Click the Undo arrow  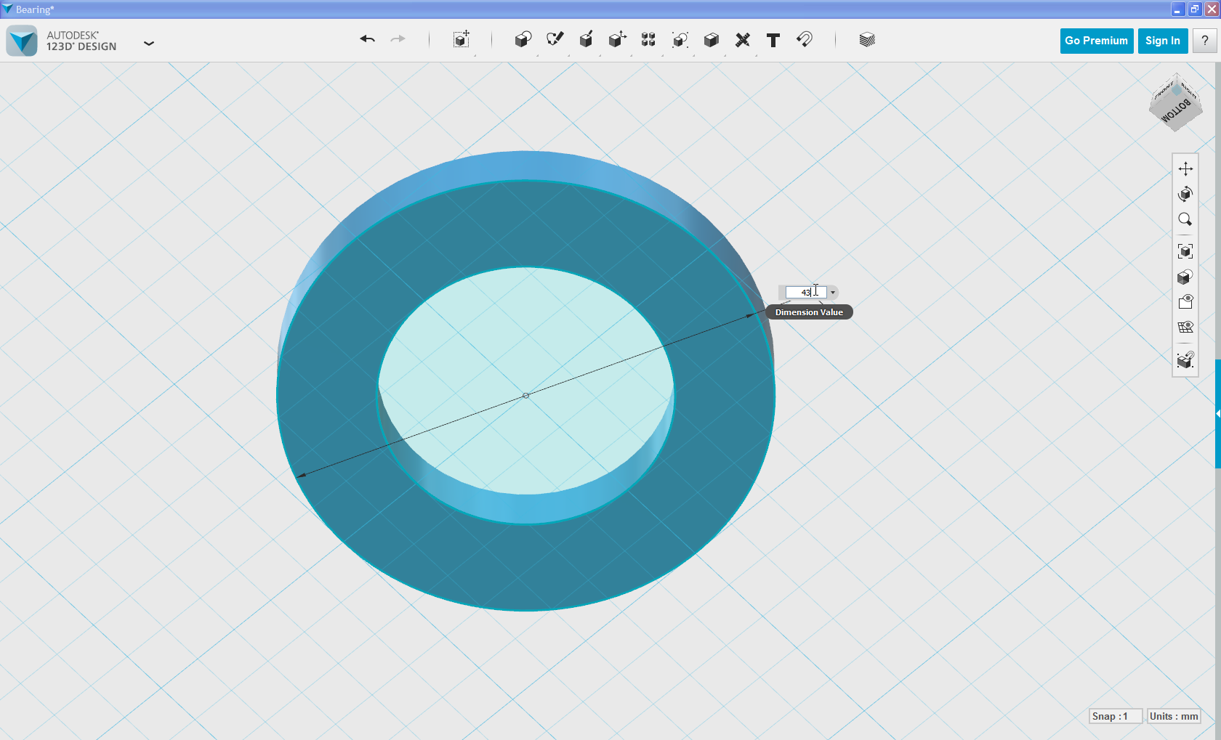coord(367,39)
